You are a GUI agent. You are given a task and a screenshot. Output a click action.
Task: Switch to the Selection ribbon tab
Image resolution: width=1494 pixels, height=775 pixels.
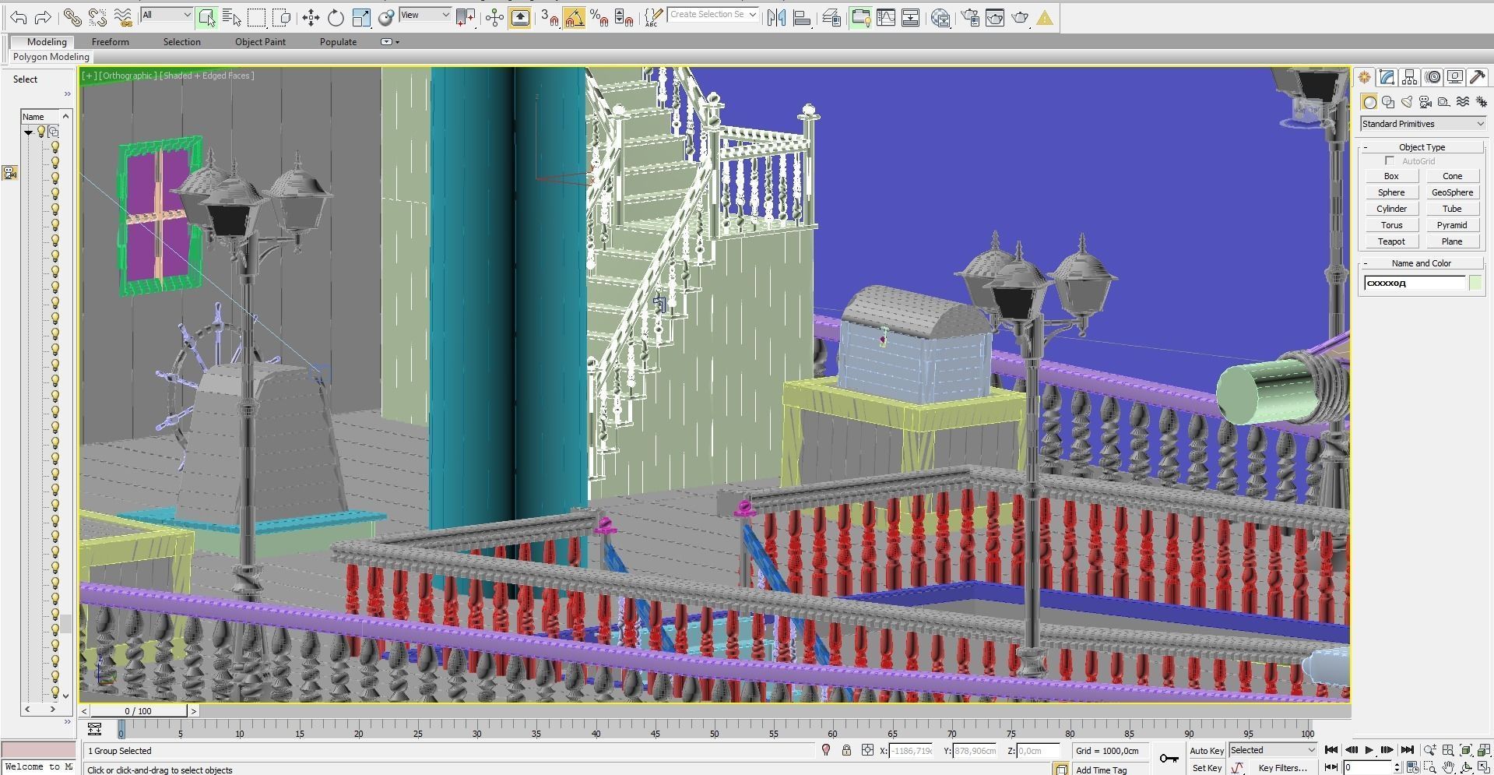coord(182,42)
